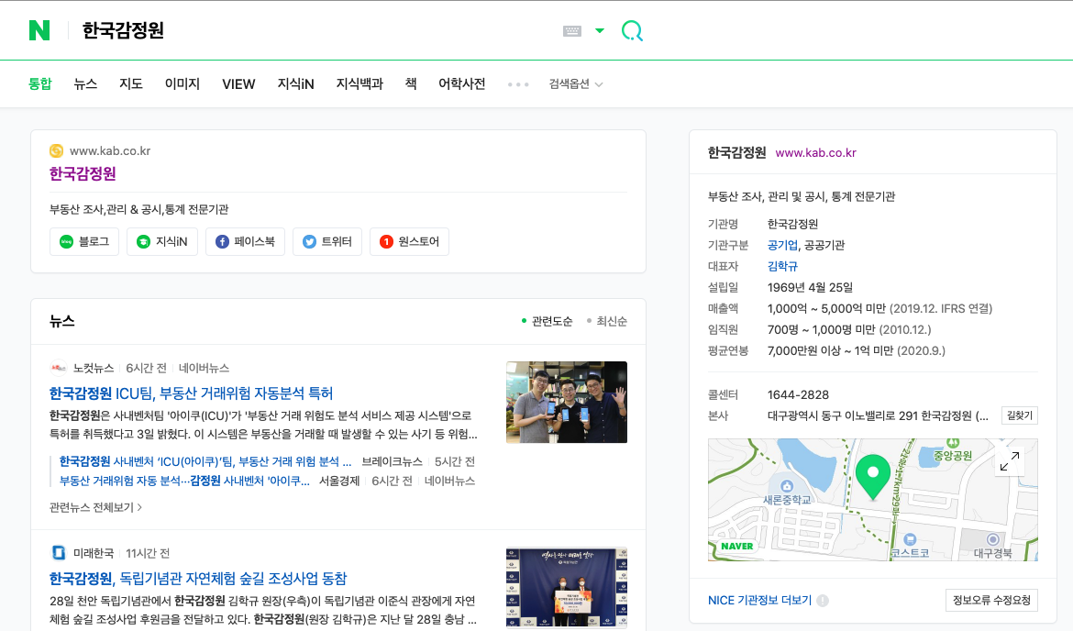Open the on-screen keyboard icon
This screenshot has width=1073, height=631.
(x=572, y=31)
